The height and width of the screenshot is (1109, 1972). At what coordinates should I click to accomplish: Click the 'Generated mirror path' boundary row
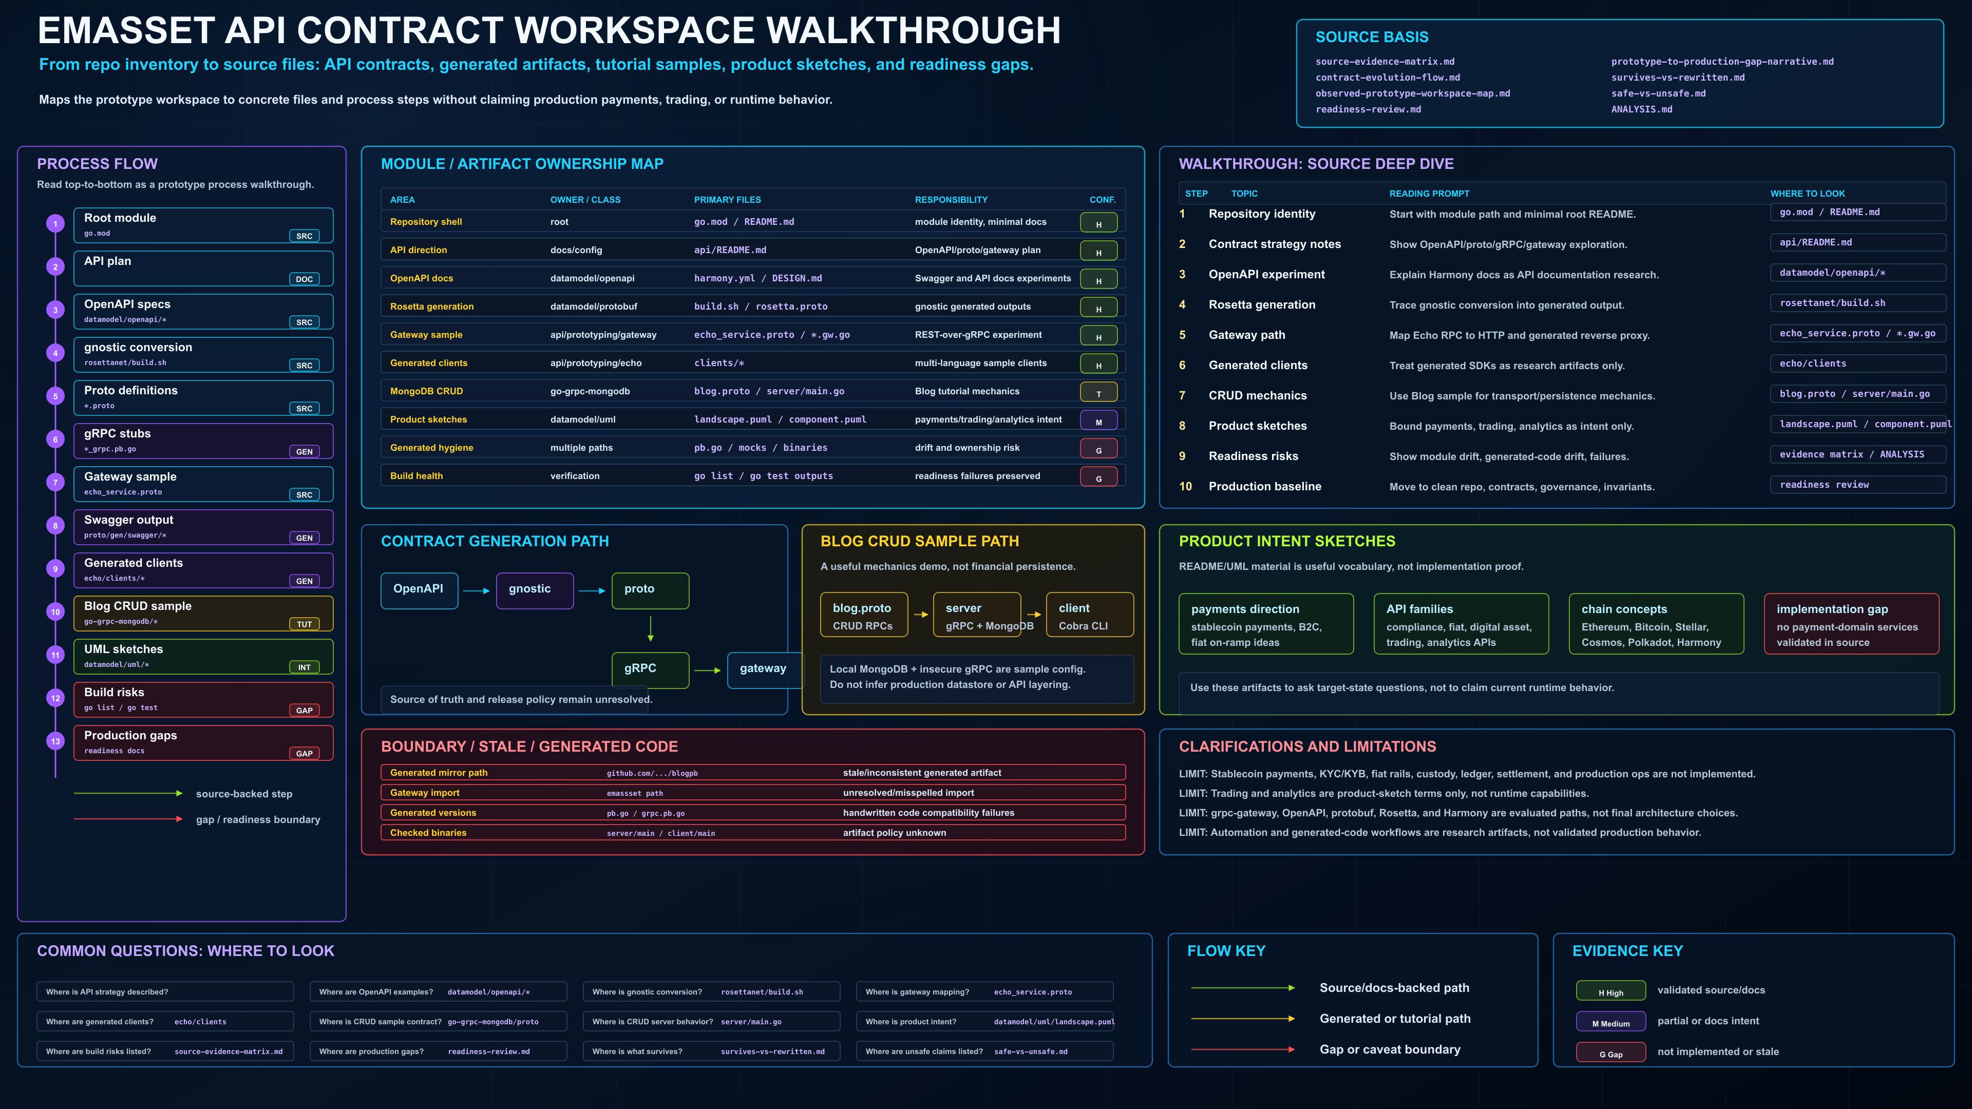(753, 773)
